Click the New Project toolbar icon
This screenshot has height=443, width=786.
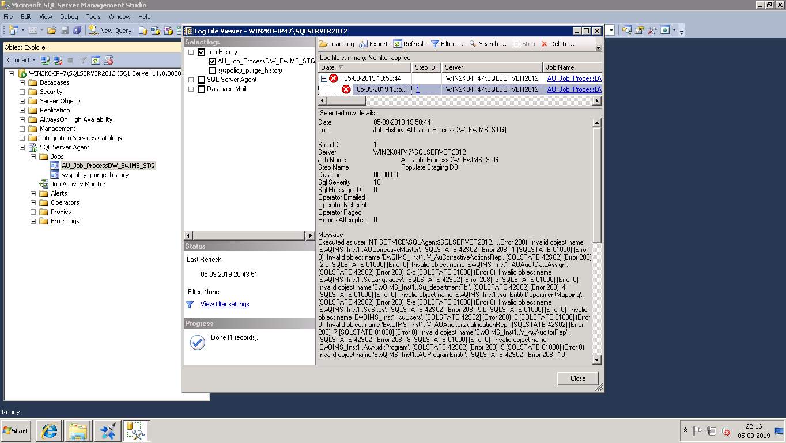[13, 30]
